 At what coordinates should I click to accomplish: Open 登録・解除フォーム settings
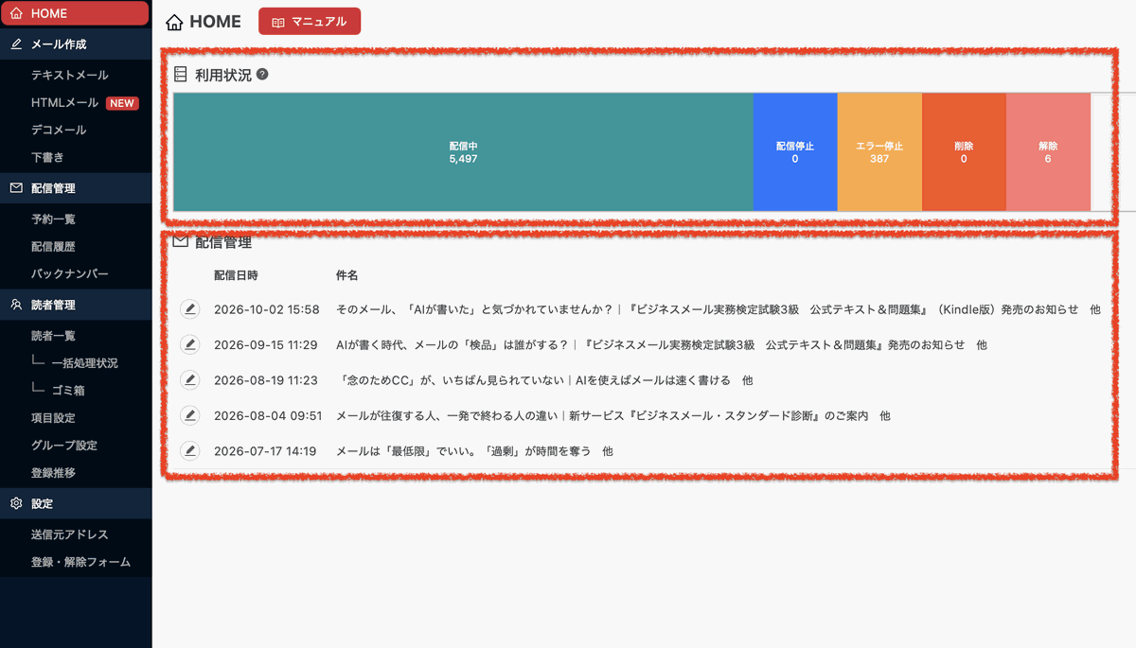click(x=80, y=561)
